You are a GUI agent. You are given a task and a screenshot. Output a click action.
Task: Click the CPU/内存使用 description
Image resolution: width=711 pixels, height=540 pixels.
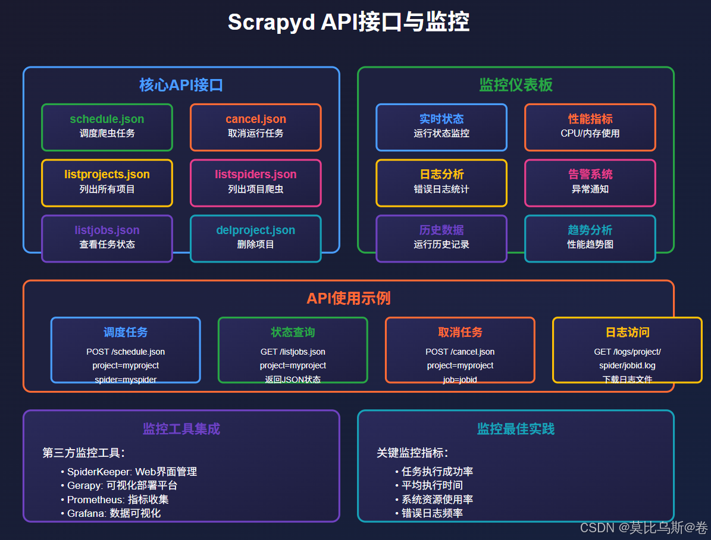[590, 133]
